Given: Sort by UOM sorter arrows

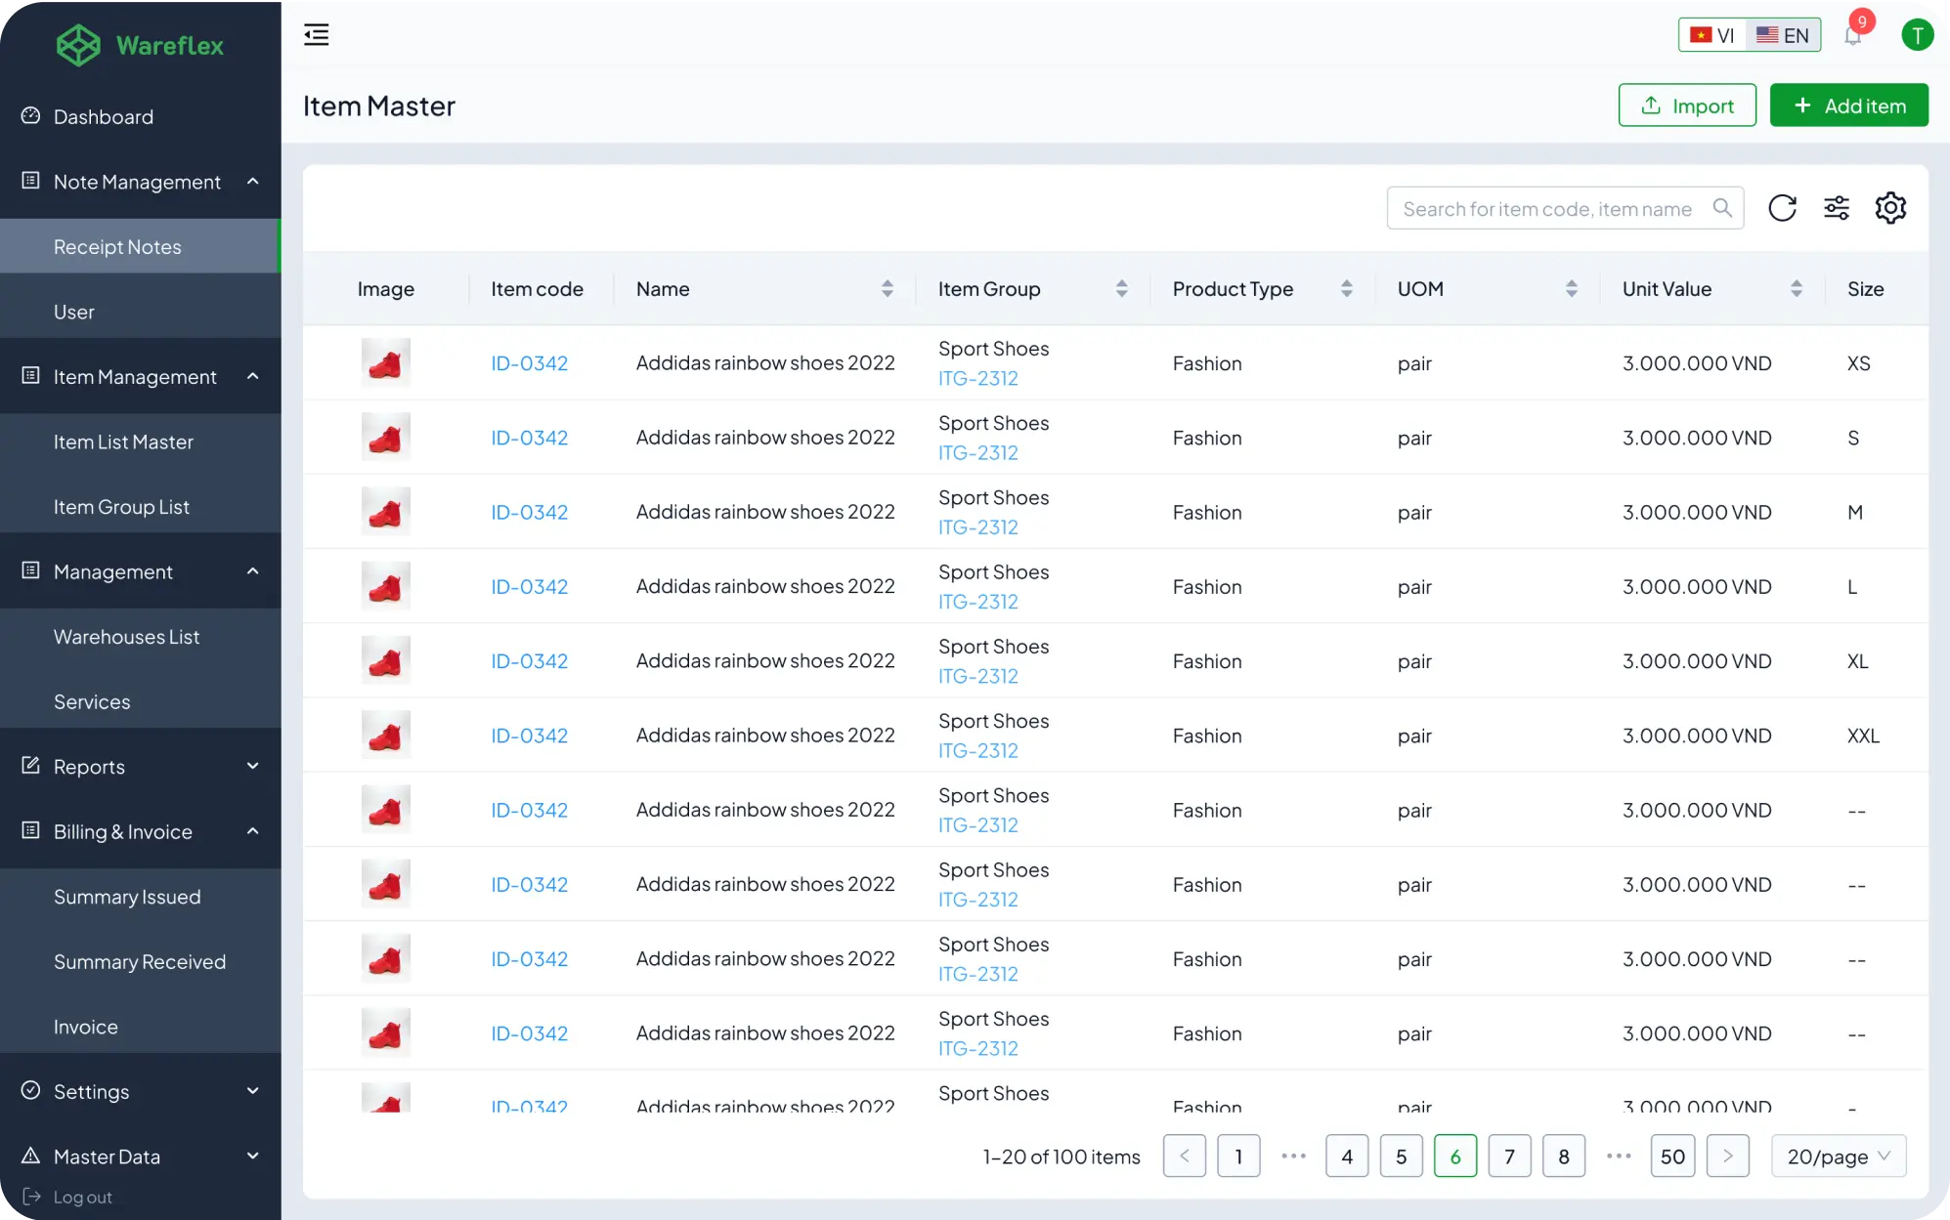Looking at the screenshot, I should [x=1572, y=289].
